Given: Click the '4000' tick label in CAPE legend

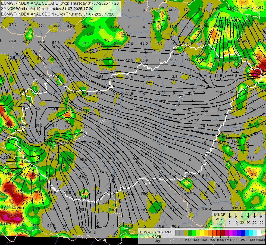Looking at the screenshot, I should [253, 240].
